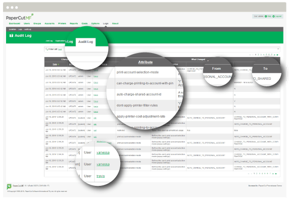
Task: Go to page 2 above the table
Action: tap(258, 55)
